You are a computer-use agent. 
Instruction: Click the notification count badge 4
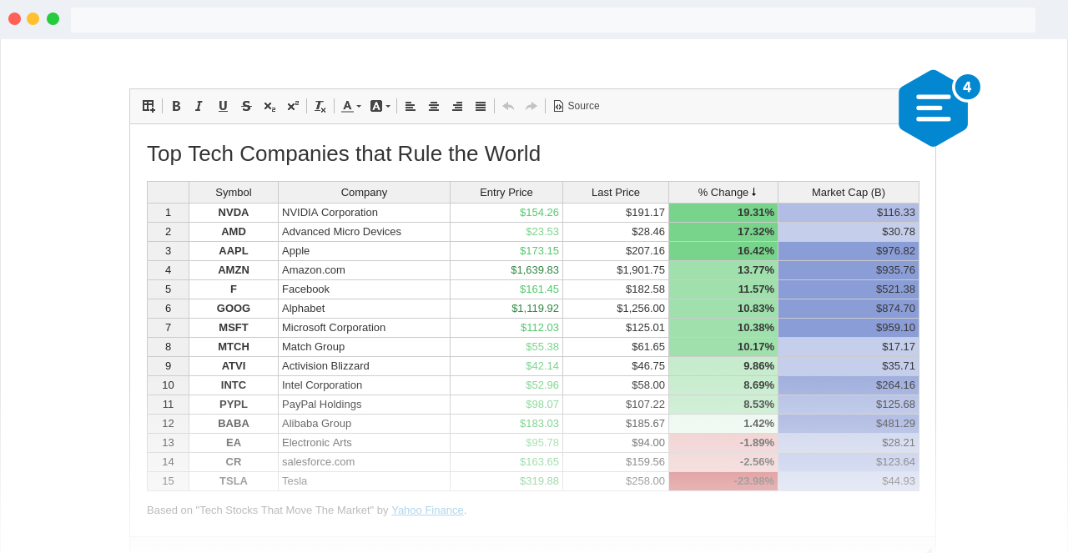point(967,87)
